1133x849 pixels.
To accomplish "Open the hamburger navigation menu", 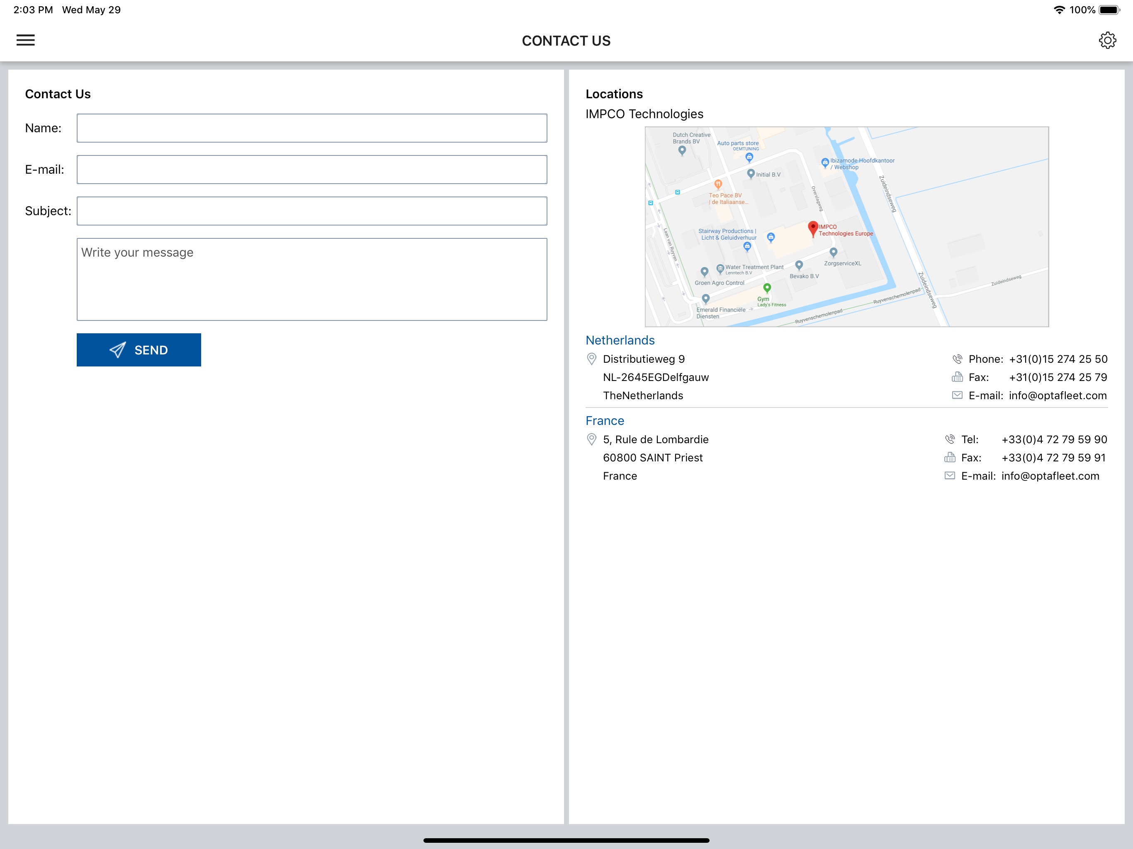I will [x=26, y=41].
